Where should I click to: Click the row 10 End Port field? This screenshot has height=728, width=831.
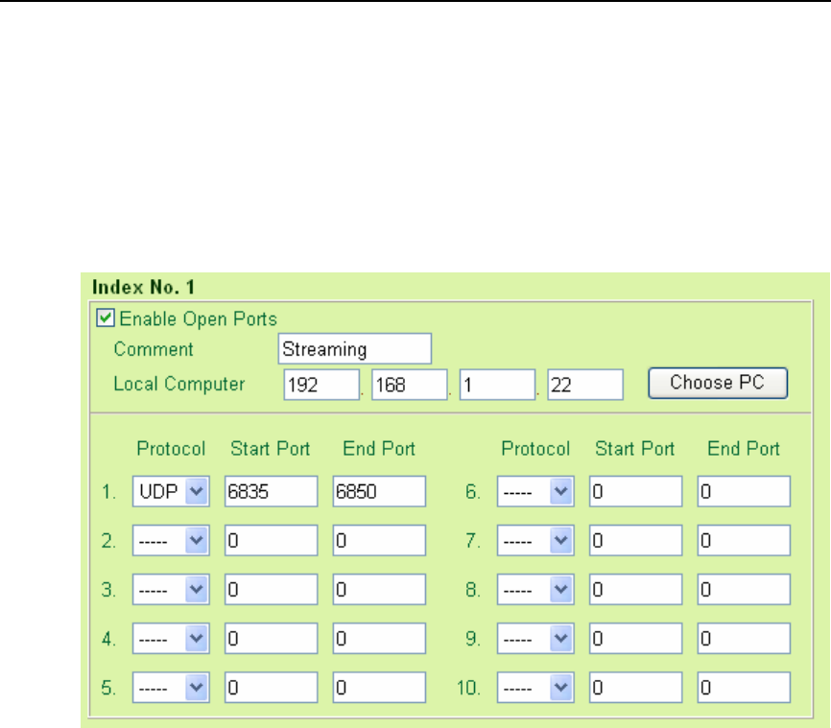tap(744, 687)
